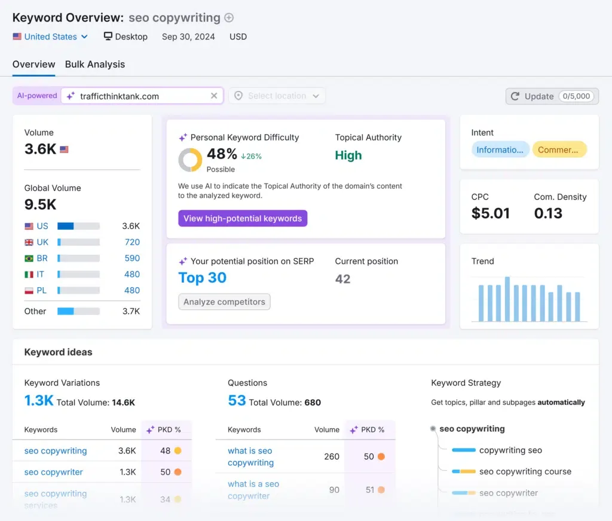This screenshot has height=521, width=612.
Task: Clear the domain field using the X icon
Action: click(x=213, y=96)
